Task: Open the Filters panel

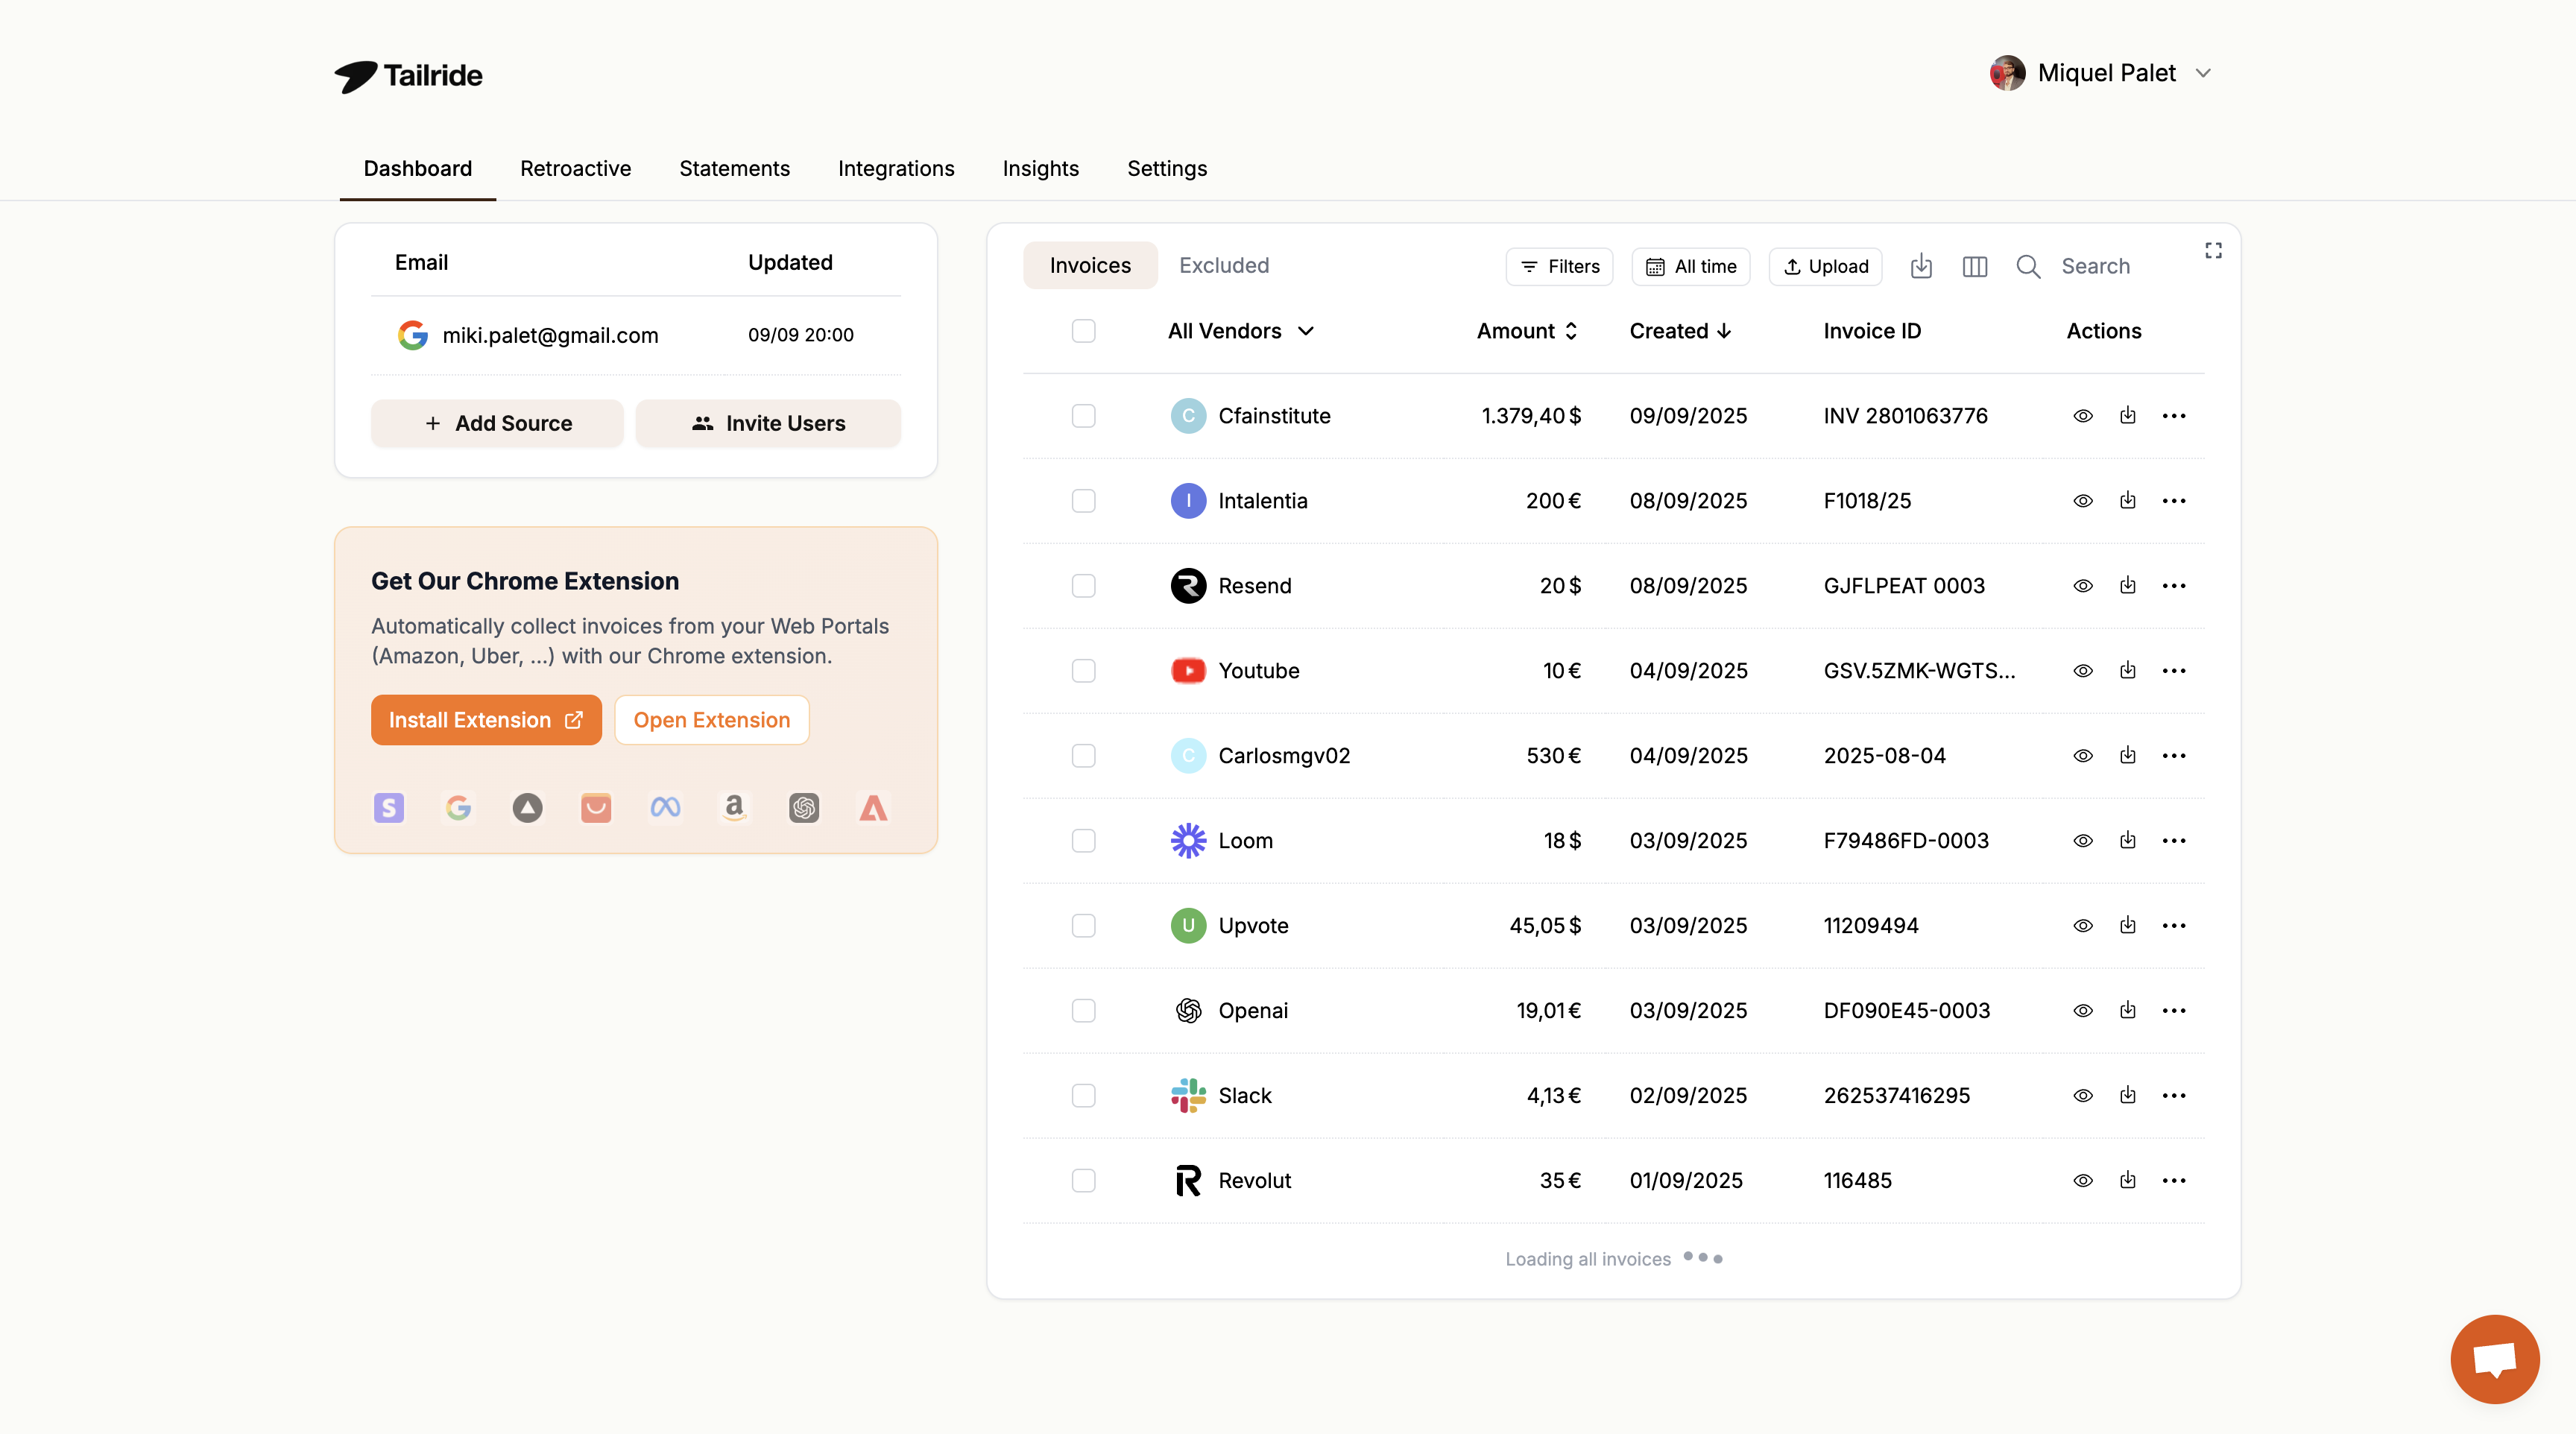Action: pos(1559,266)
